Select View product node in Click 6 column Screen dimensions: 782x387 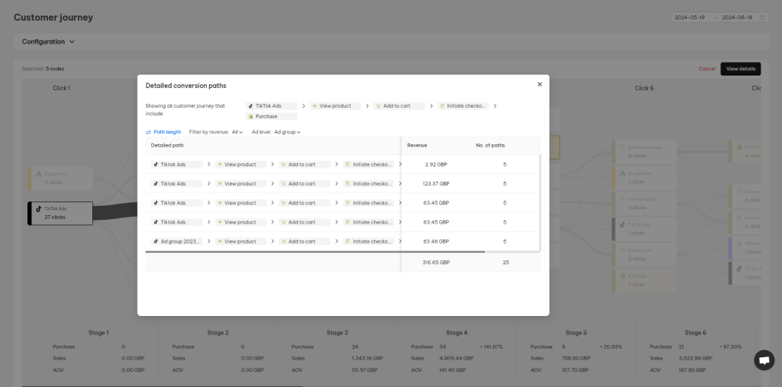click(x=644, y=203)
